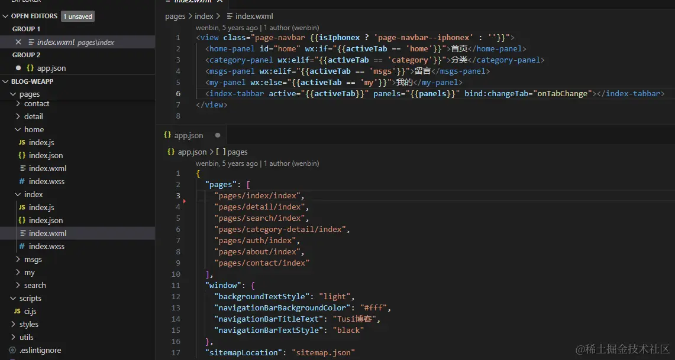Select highlighted index.wxml under index folder

click(x=77, y=233)
